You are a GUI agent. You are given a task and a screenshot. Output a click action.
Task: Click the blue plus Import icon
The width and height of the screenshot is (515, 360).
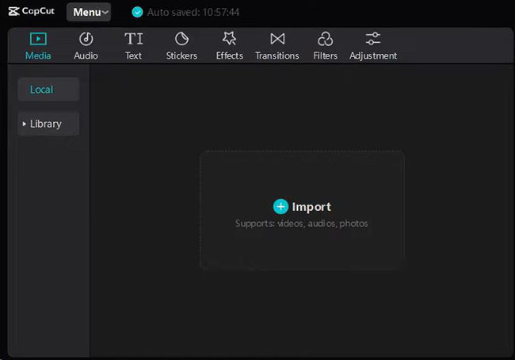pyautogui.click(x=280, y=206)
